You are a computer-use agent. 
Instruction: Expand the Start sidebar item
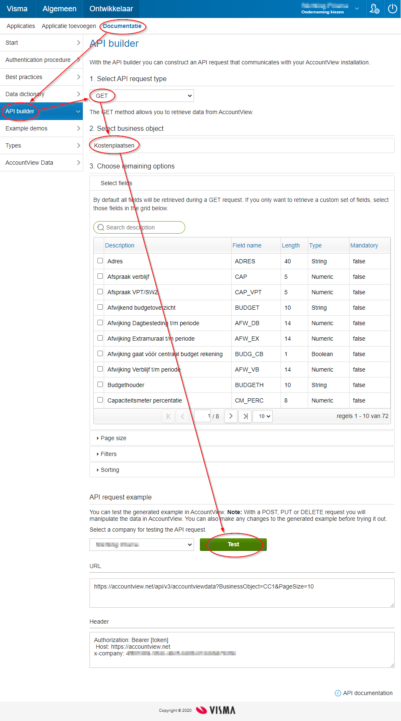pos(41,43)
